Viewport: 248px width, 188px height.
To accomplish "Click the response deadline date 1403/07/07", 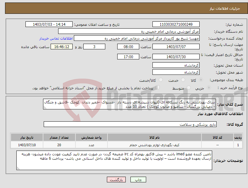I will [176, 47].
